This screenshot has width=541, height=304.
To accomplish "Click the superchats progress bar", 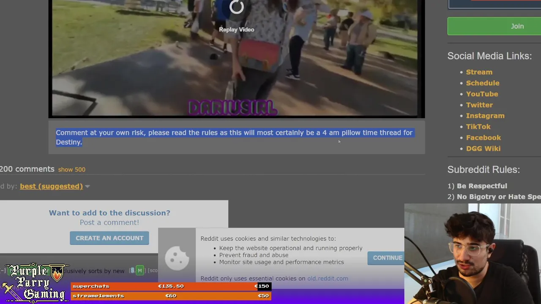I will [x=171, y=286].
